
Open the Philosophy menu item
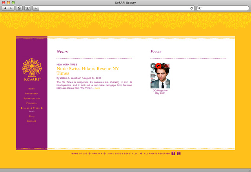31,94
